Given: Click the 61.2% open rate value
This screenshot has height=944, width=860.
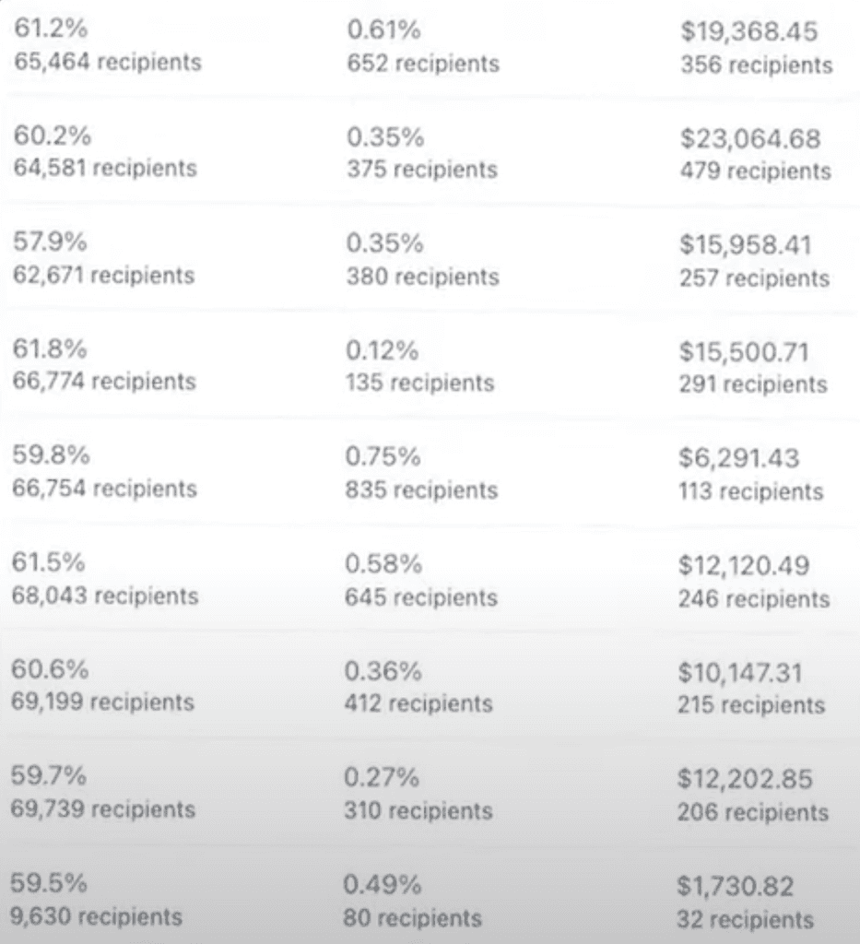Looking at the screenshot, I should click(51, 29).
